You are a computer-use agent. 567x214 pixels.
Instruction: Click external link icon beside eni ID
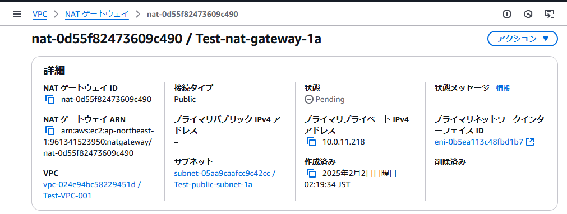[x=530, y=142]
